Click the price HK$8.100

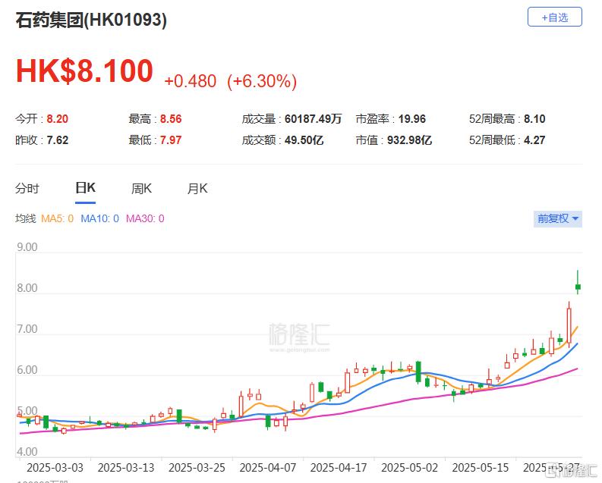coord(84,71)
